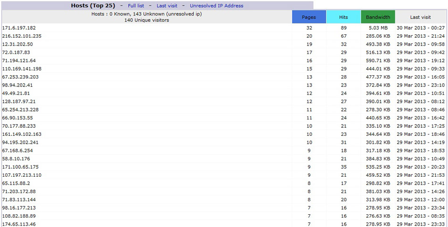Select host IP 107.197.213.110
The width and height of the screenshot is (448, 227).
pyautogui.click(x=22, y=175)
